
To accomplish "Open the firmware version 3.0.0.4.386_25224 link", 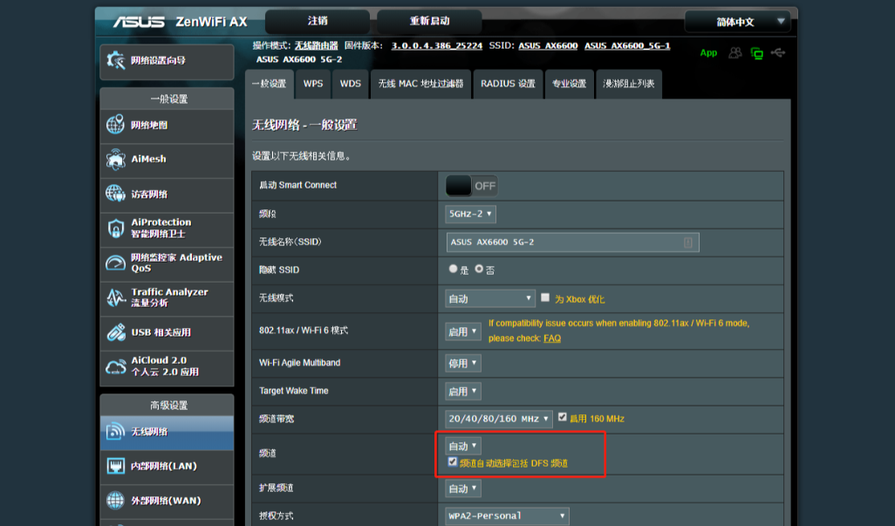I will click(437, 45).
